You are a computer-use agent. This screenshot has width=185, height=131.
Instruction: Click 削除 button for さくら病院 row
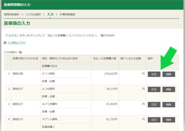(x=169, y=74)
